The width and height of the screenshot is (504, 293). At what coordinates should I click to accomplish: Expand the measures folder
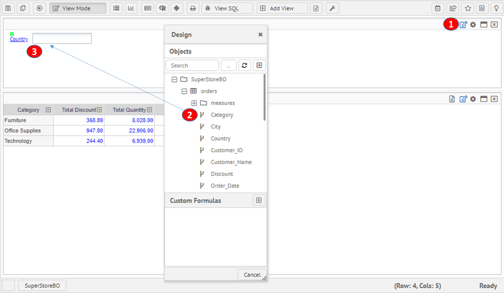click(x=194, y=103)
